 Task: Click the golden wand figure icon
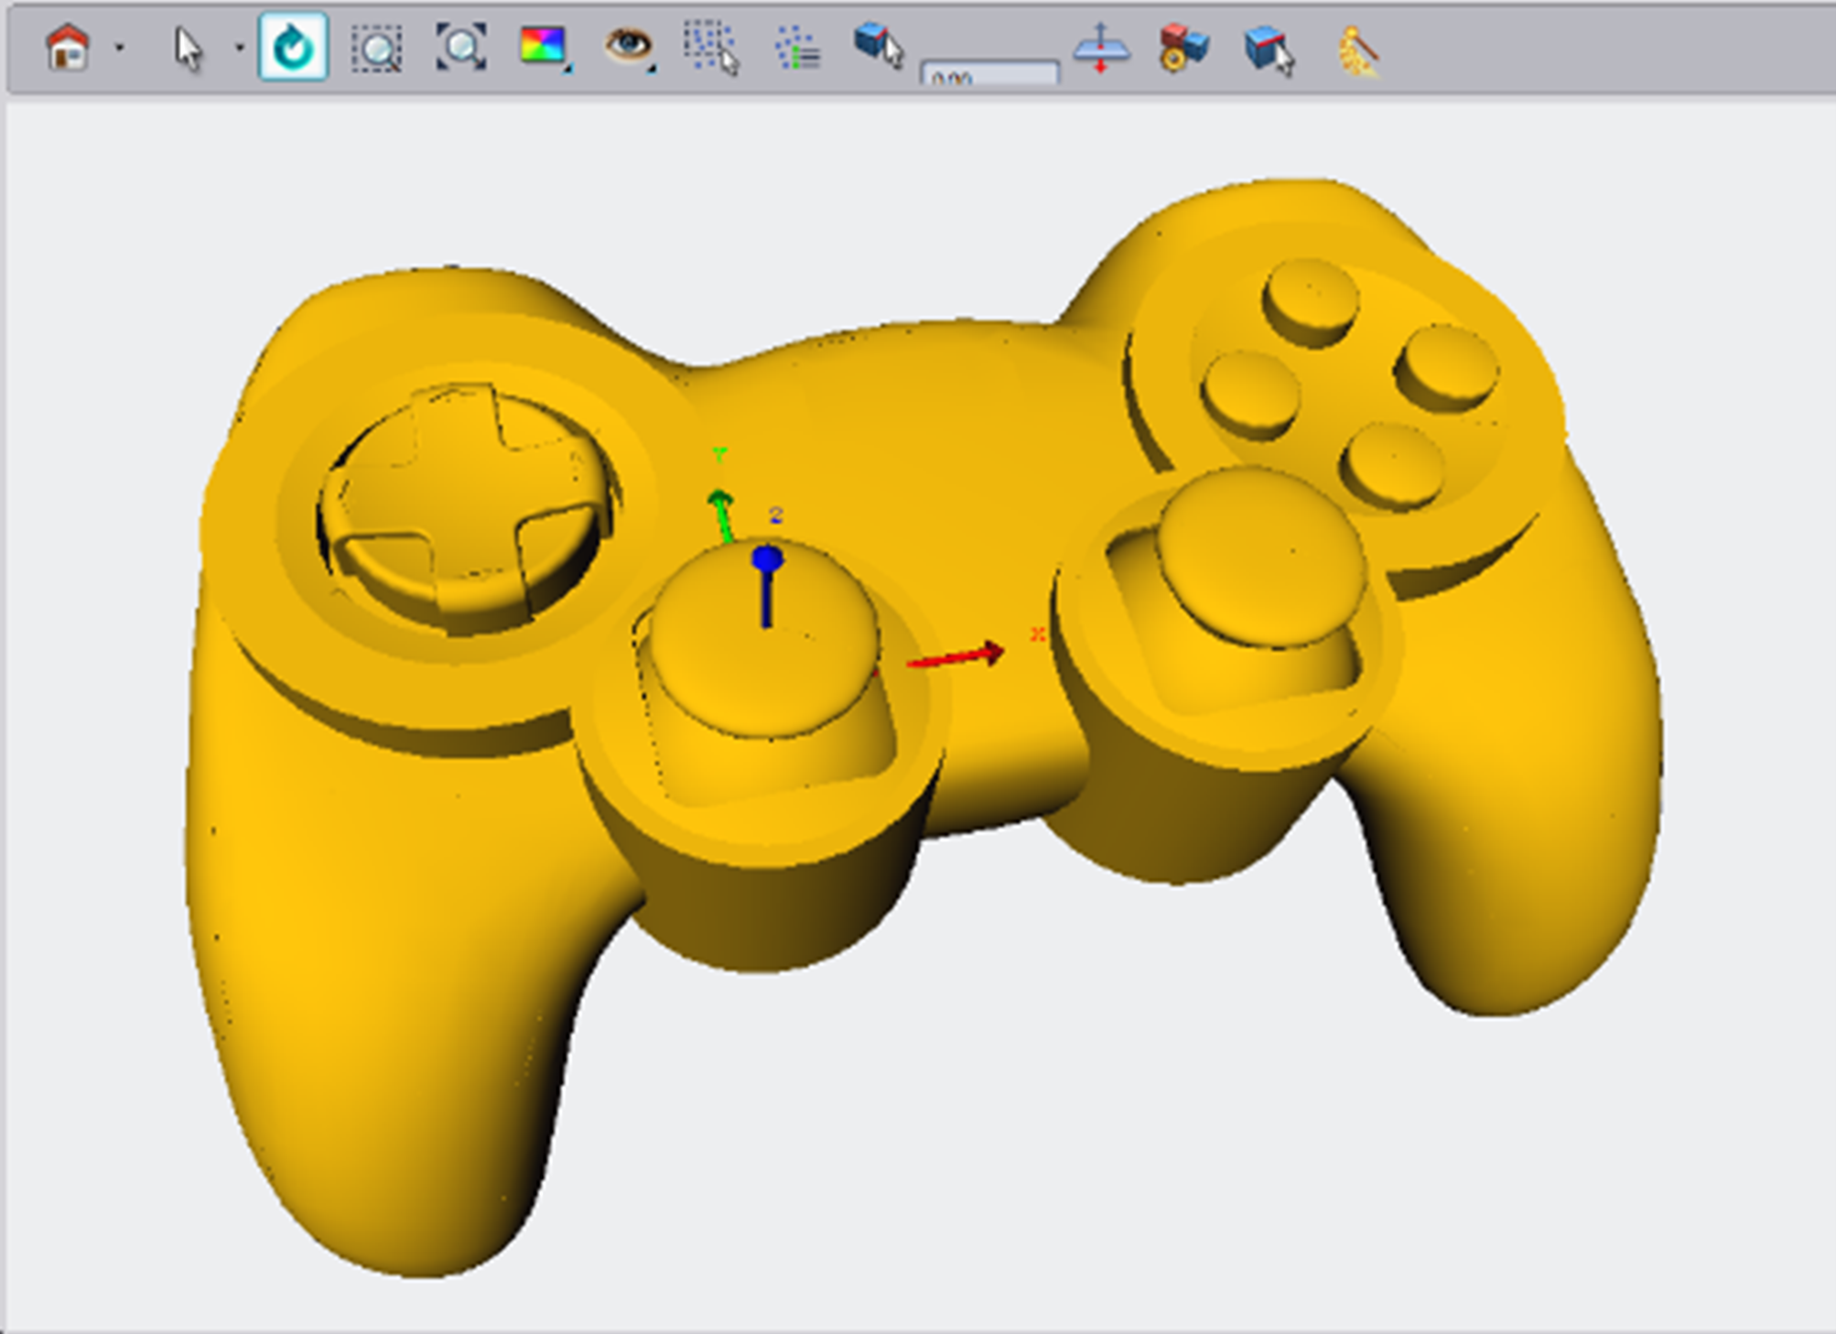1358,49
